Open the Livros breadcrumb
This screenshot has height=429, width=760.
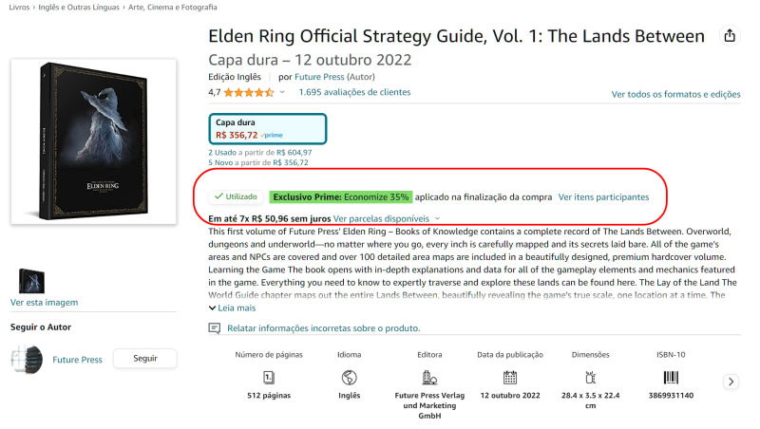(16, 8)
